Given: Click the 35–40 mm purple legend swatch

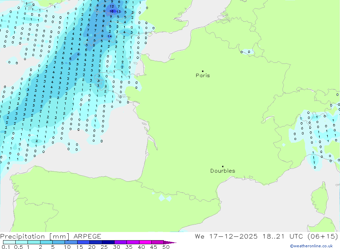Looking at the screenshot, I should click(133, 242).
